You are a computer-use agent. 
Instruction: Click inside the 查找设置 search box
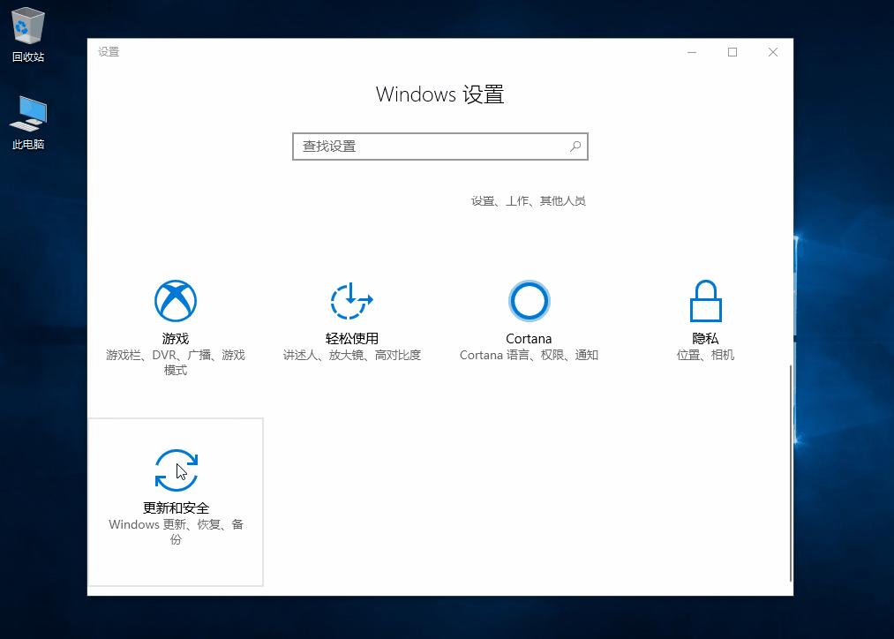[x=415, y=146]
